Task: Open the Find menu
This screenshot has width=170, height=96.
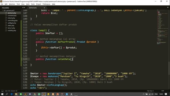Action: click(x=18, y=4)
